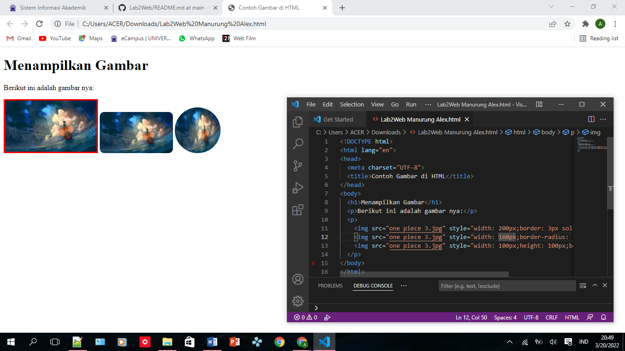This screenshot has width=625, height=351.
Task: Click the UTF-8 encoding button
Action: click(531, 317)
